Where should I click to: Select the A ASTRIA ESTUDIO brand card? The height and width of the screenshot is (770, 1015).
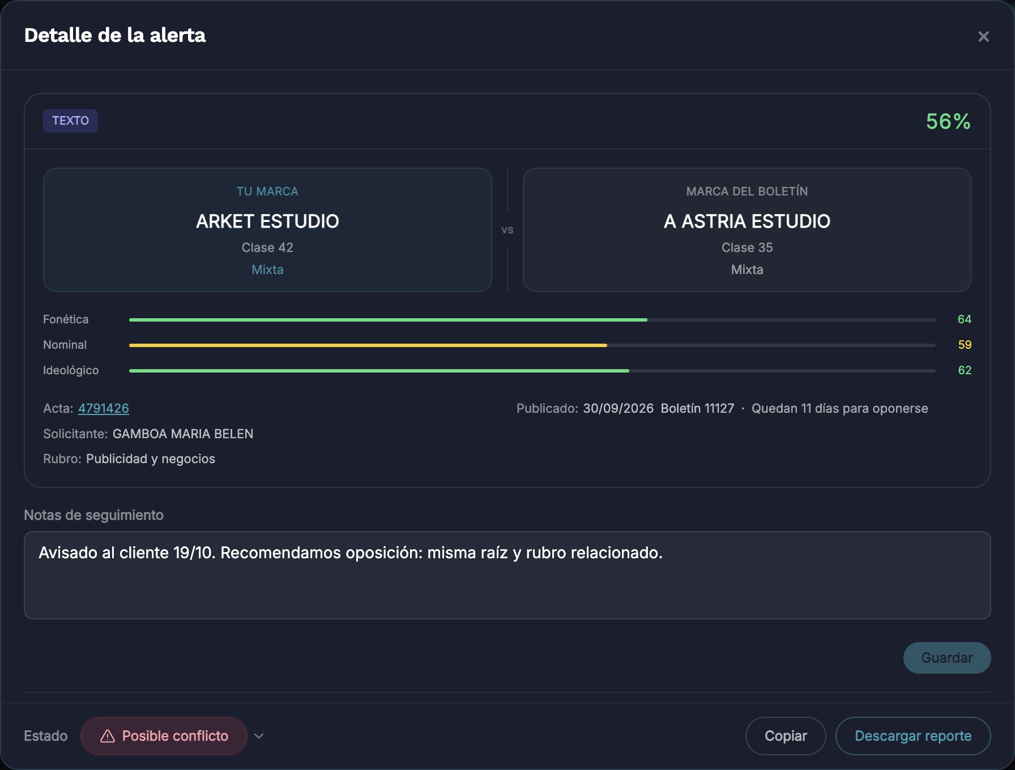pyautogui.click(x=747, y=230)
